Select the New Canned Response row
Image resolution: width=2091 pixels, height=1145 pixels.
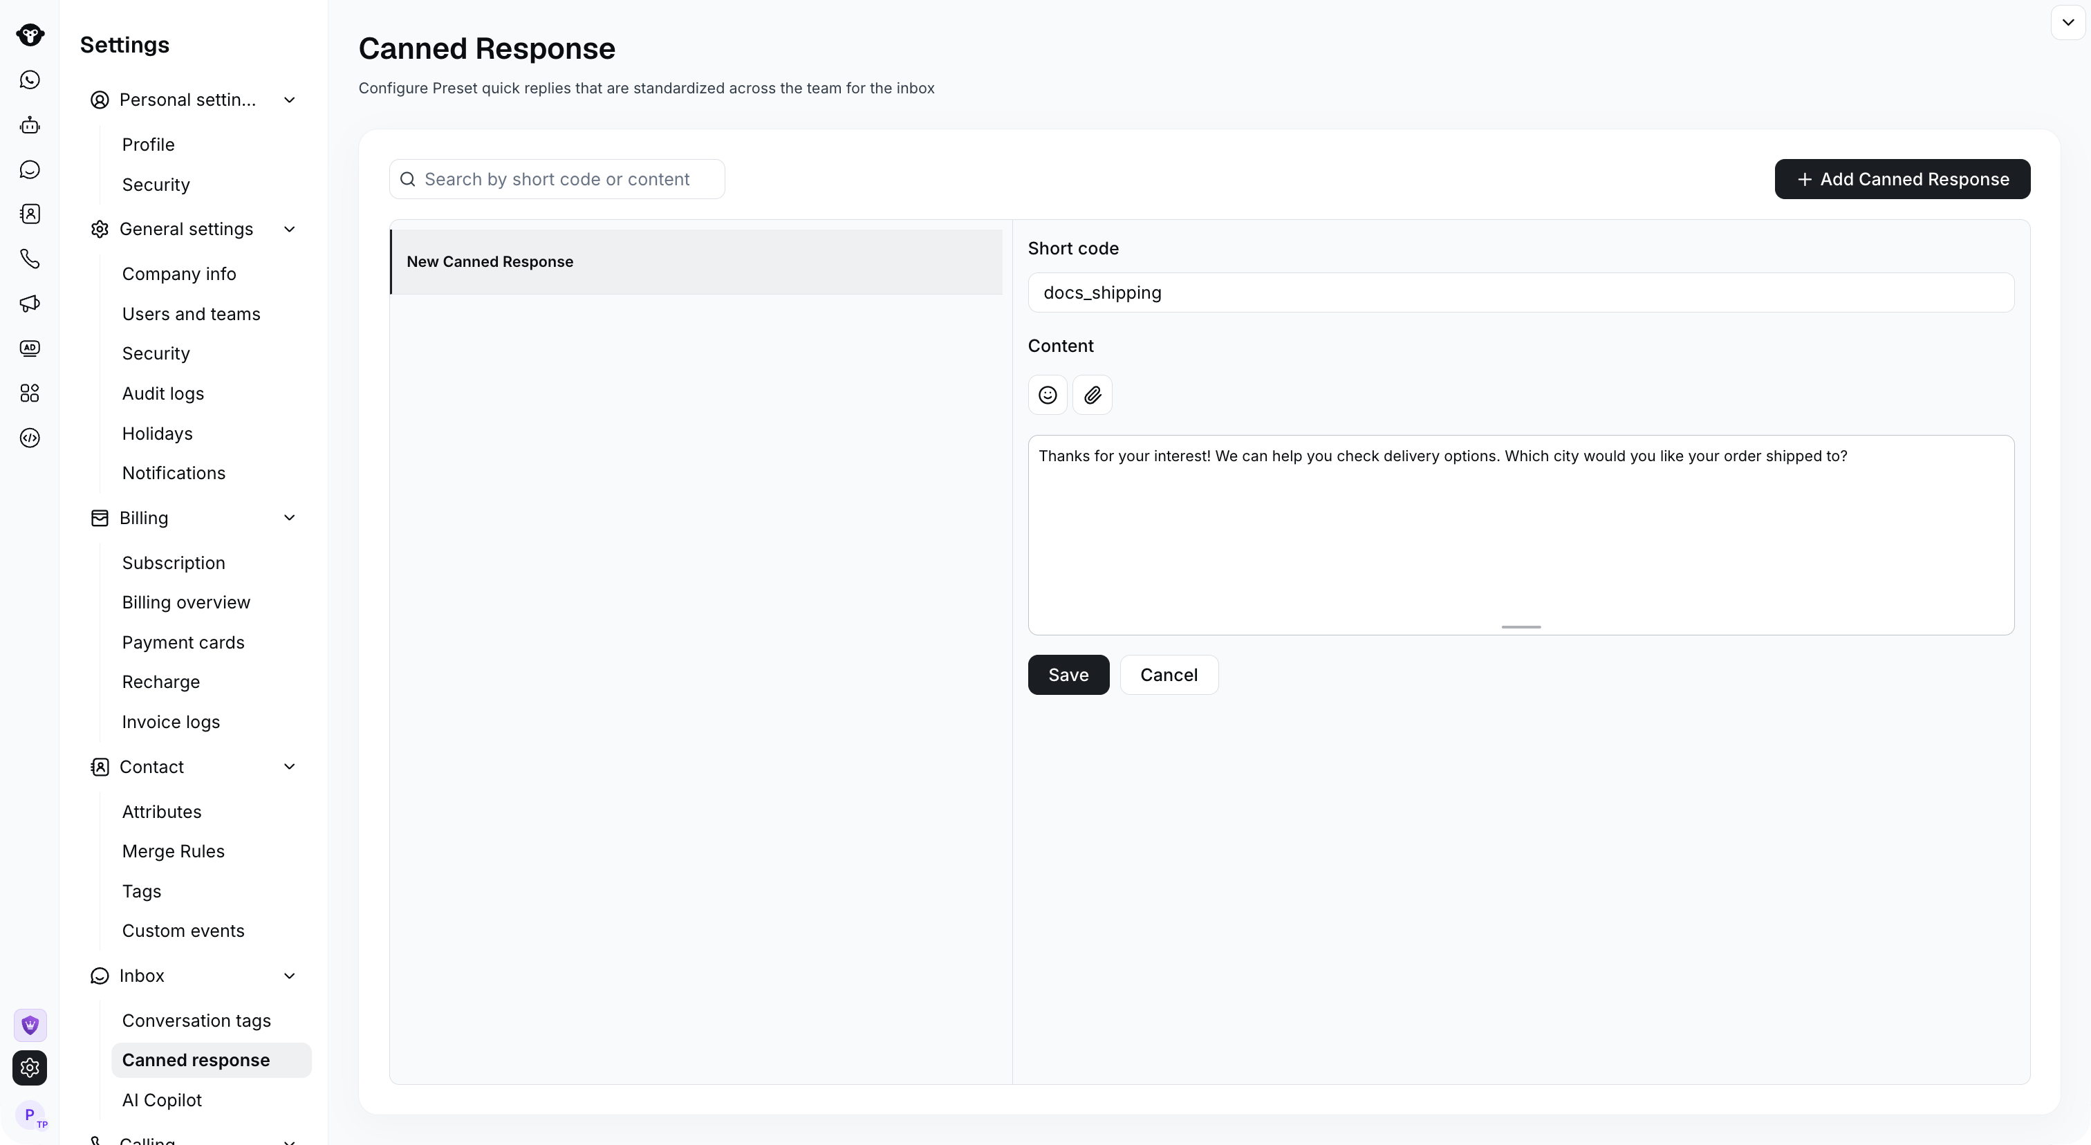click(x=696, y=262)
